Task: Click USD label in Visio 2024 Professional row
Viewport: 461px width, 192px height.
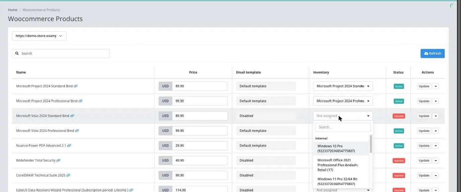Action: tap(165, 131)
